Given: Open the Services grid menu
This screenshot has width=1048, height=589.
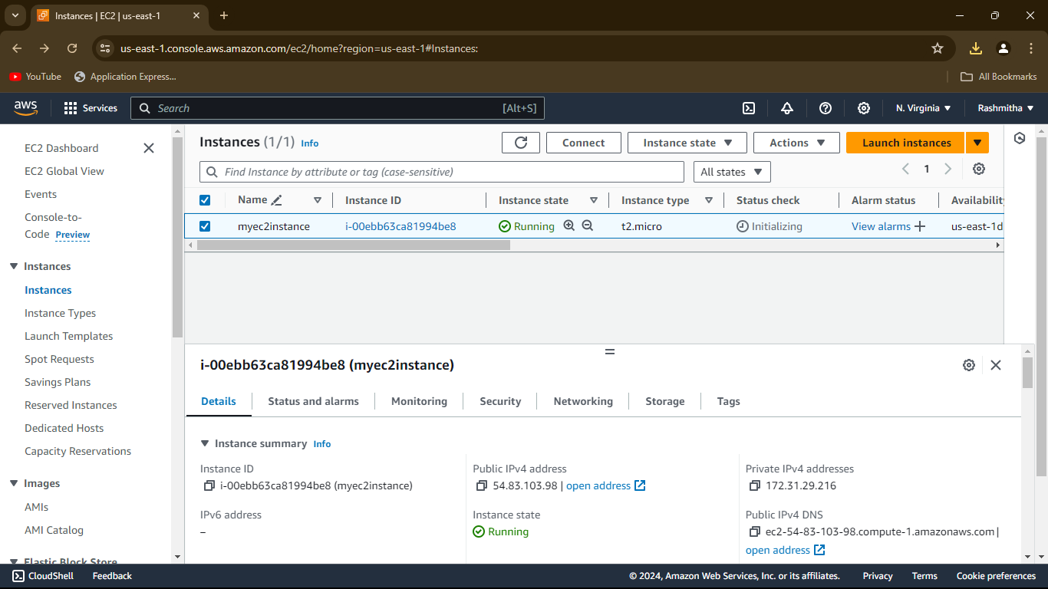Looking at the screenshot, I should click(x=91, y=108).
